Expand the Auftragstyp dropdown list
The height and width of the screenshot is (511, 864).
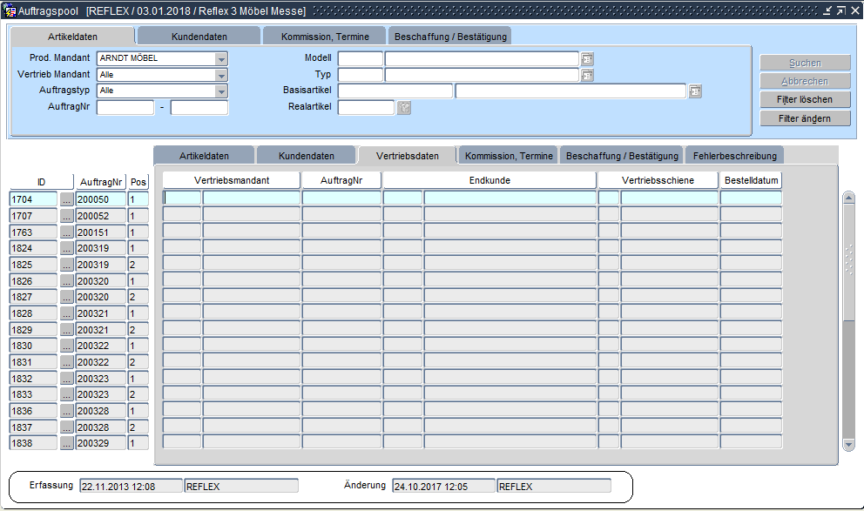point(221,91)
